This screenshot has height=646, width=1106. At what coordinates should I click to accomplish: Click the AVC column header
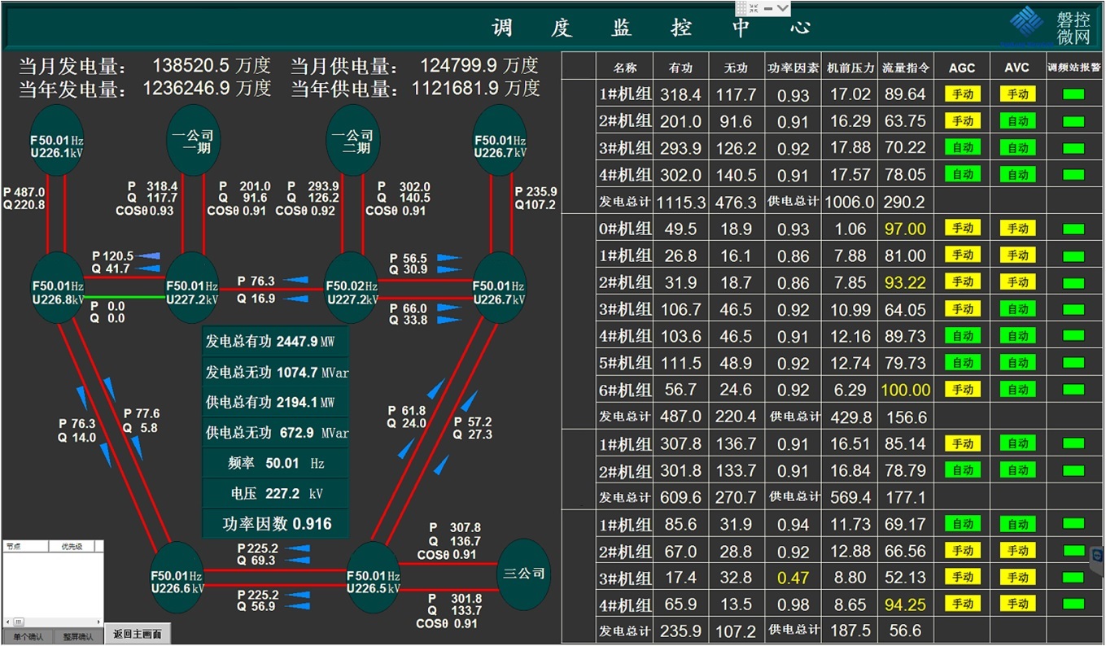(x=1017, y=68)
